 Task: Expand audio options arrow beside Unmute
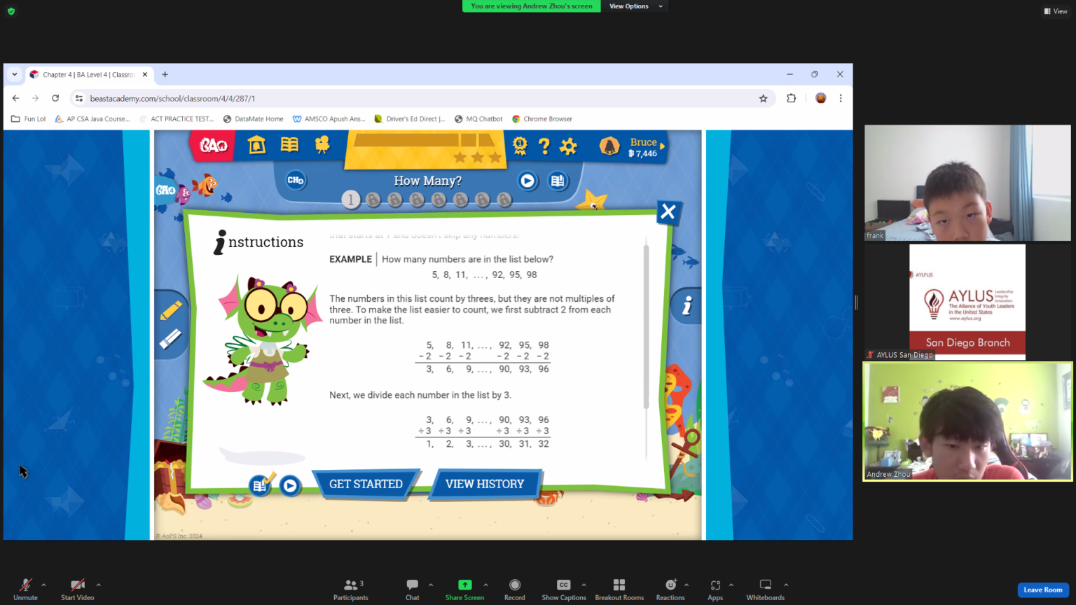point(43,585)
